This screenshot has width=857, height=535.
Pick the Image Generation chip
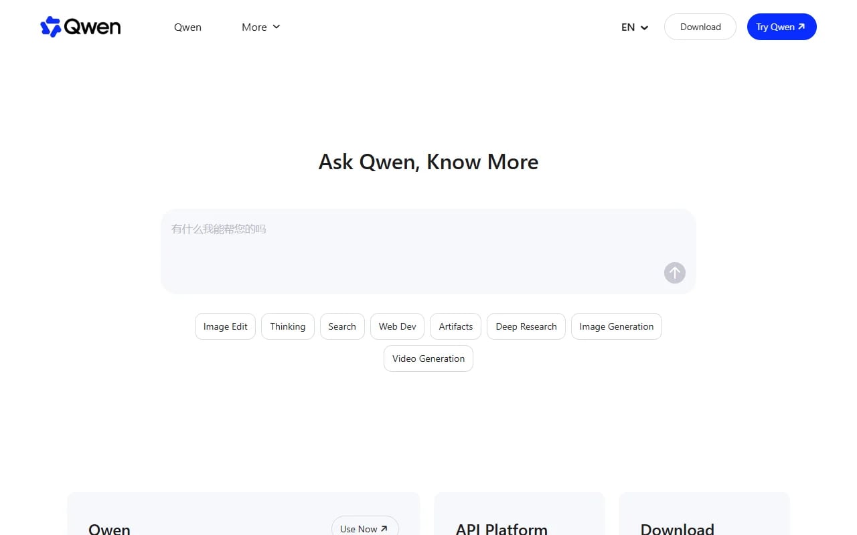click(617, 326)
